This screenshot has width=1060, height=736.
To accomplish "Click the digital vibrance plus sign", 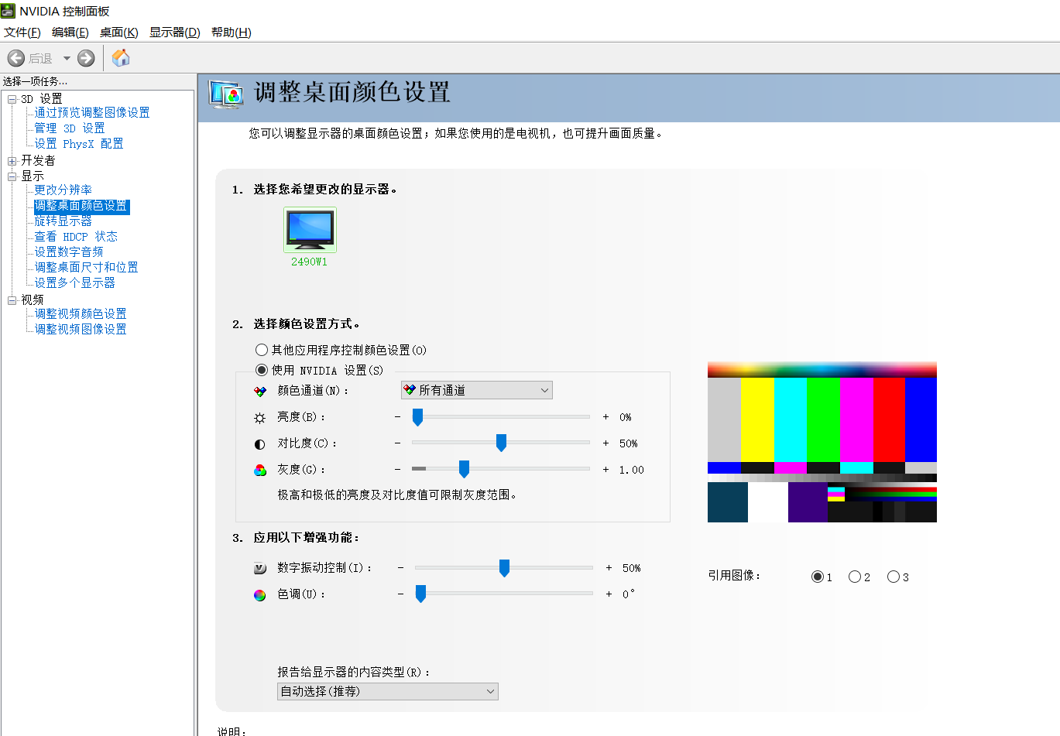I will coord(609,568).
